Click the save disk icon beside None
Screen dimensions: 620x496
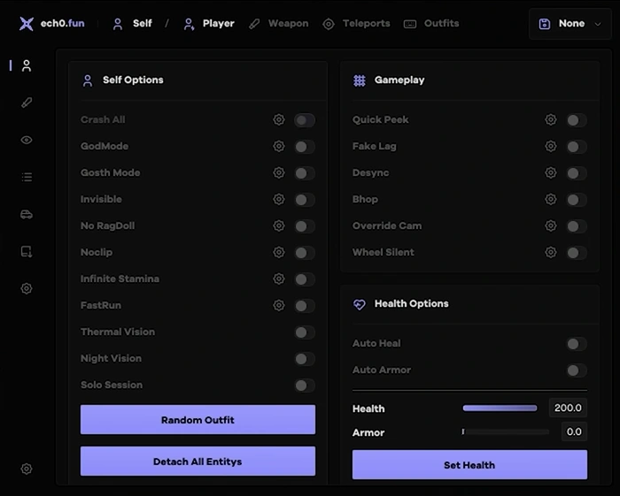545,24
